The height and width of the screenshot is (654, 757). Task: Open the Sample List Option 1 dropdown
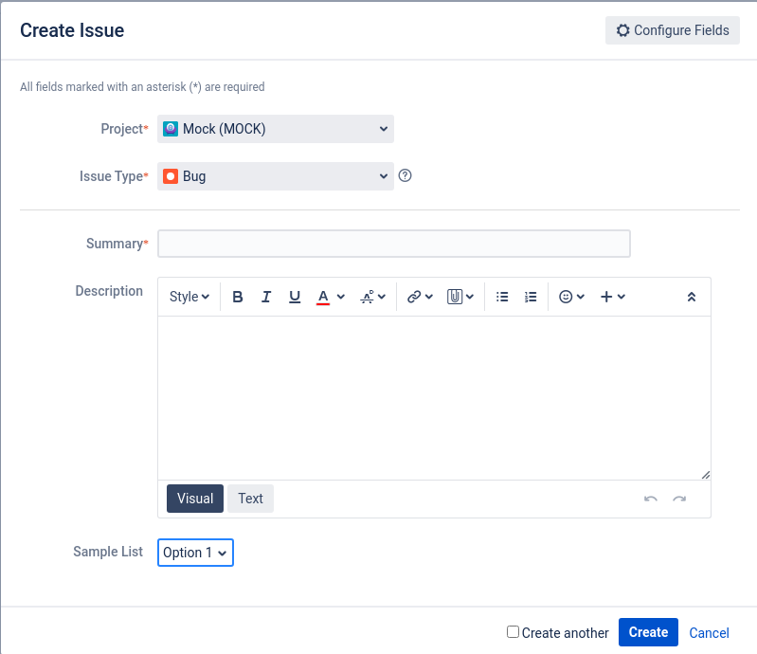pos(195,553)
